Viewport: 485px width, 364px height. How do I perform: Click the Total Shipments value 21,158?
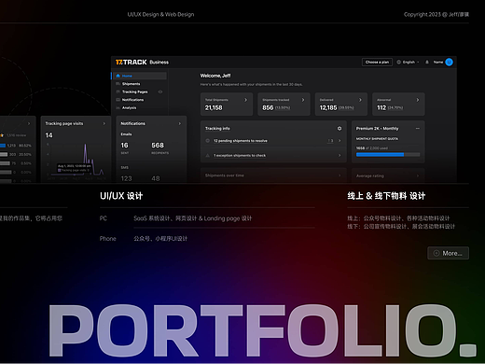point(214,107)
